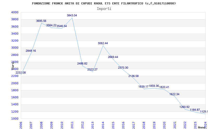Click the 2200 y-axis value
Viewport: 208px width, 130px height.
tap(15, 76)
